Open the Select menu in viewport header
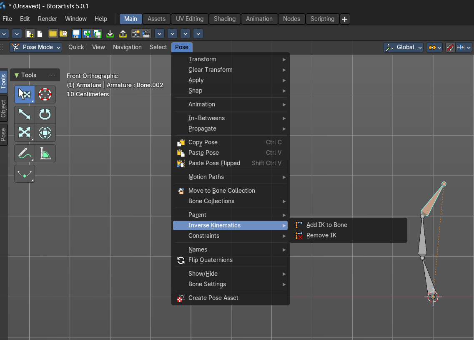The image size is (474, 340). [158, 47]
